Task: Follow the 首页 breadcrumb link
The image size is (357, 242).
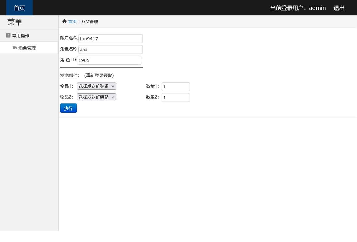Action: 73,22
